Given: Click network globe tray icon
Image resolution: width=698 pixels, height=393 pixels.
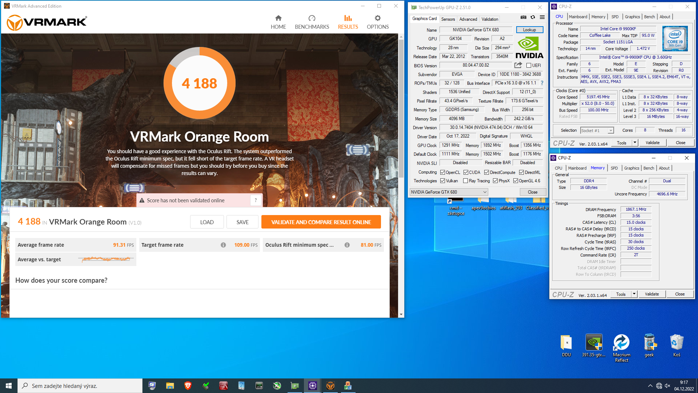Looking at the screenshot, I should tap(659, 386).
